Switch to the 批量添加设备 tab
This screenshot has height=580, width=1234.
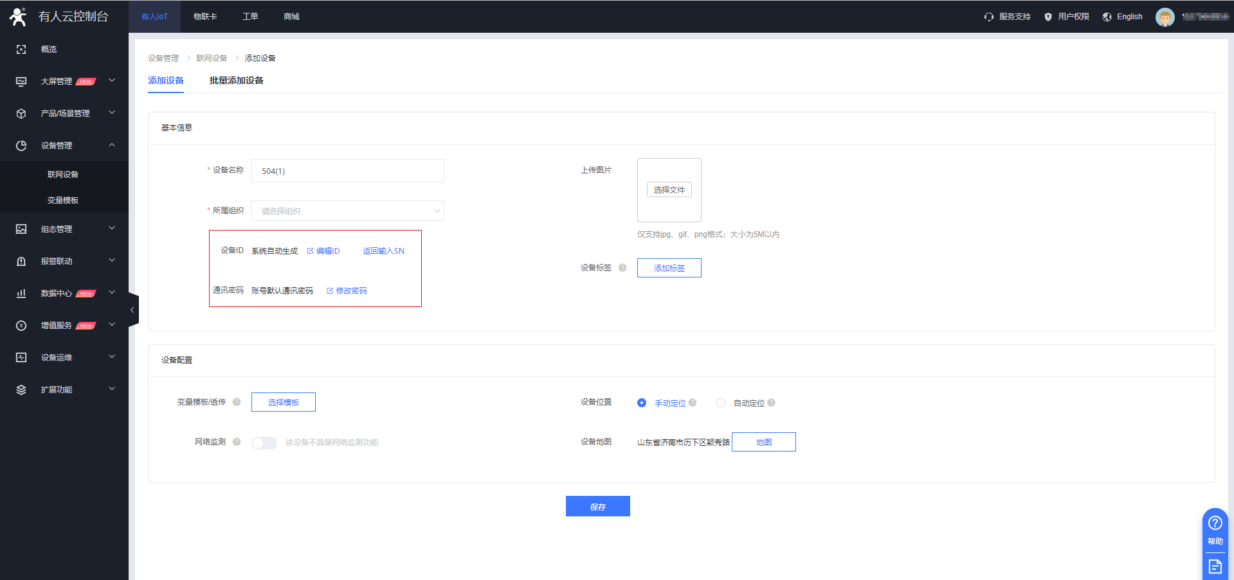(236, 80)
